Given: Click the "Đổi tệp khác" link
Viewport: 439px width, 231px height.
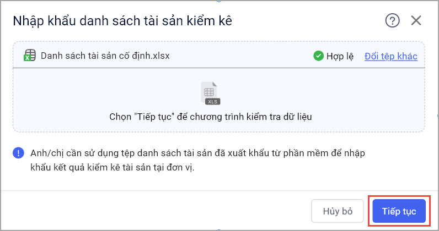Looking at the screenshot, I should [390, 56].
